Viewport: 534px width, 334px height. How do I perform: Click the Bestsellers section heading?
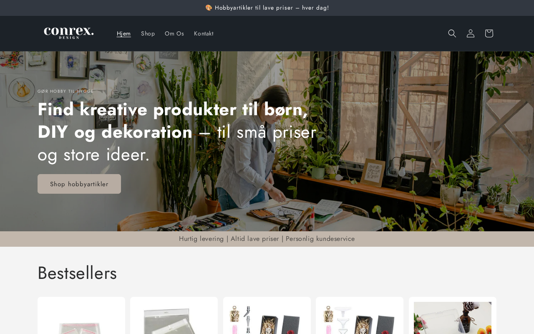point(77,273)
